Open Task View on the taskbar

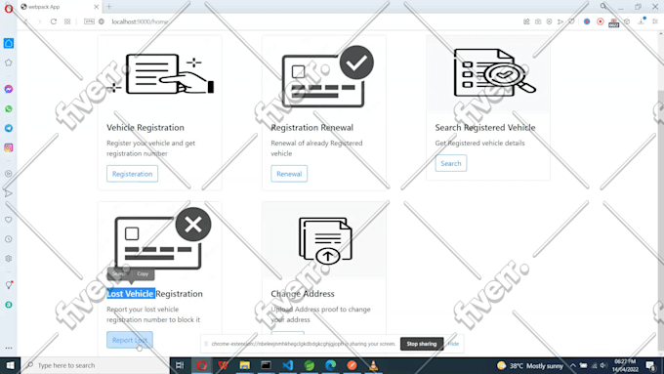[180, 365]
